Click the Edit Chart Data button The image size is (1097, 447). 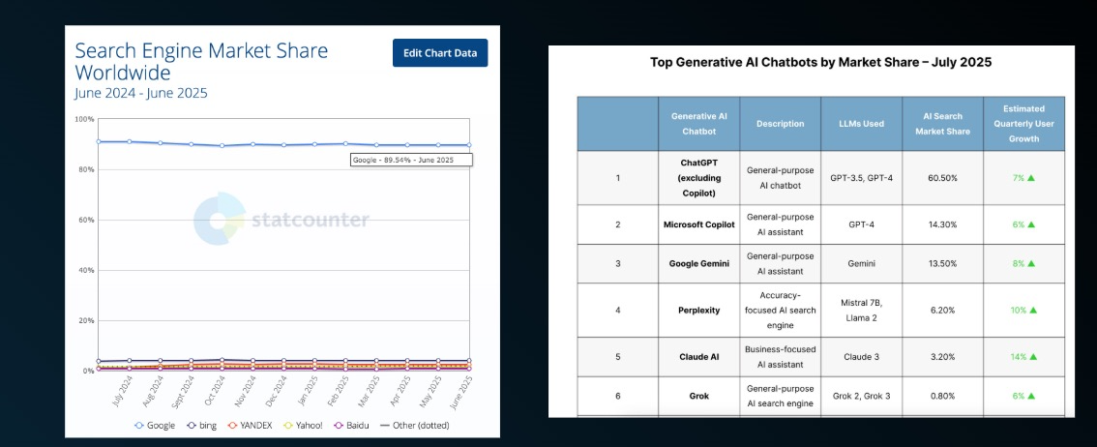coord(439,53)
